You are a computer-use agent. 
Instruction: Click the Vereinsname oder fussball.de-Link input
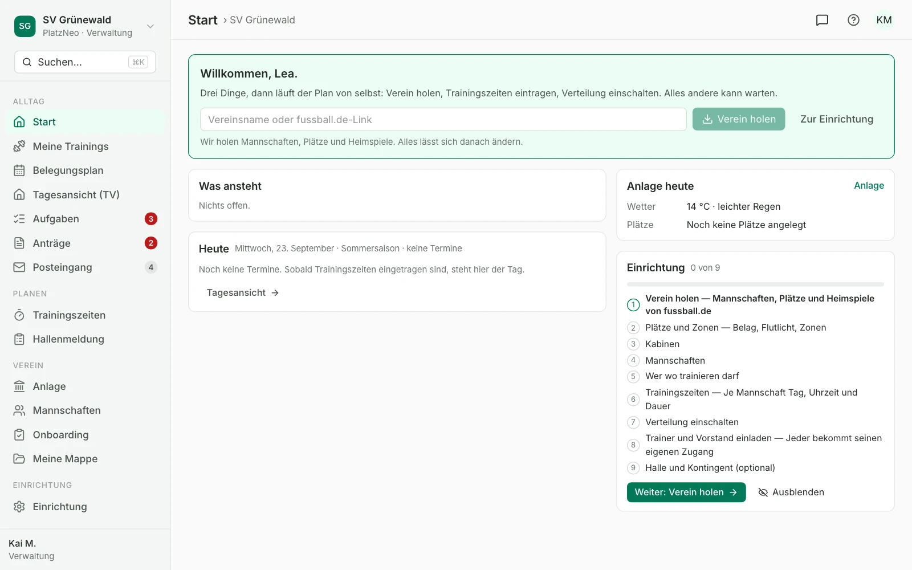coord(443,120)
